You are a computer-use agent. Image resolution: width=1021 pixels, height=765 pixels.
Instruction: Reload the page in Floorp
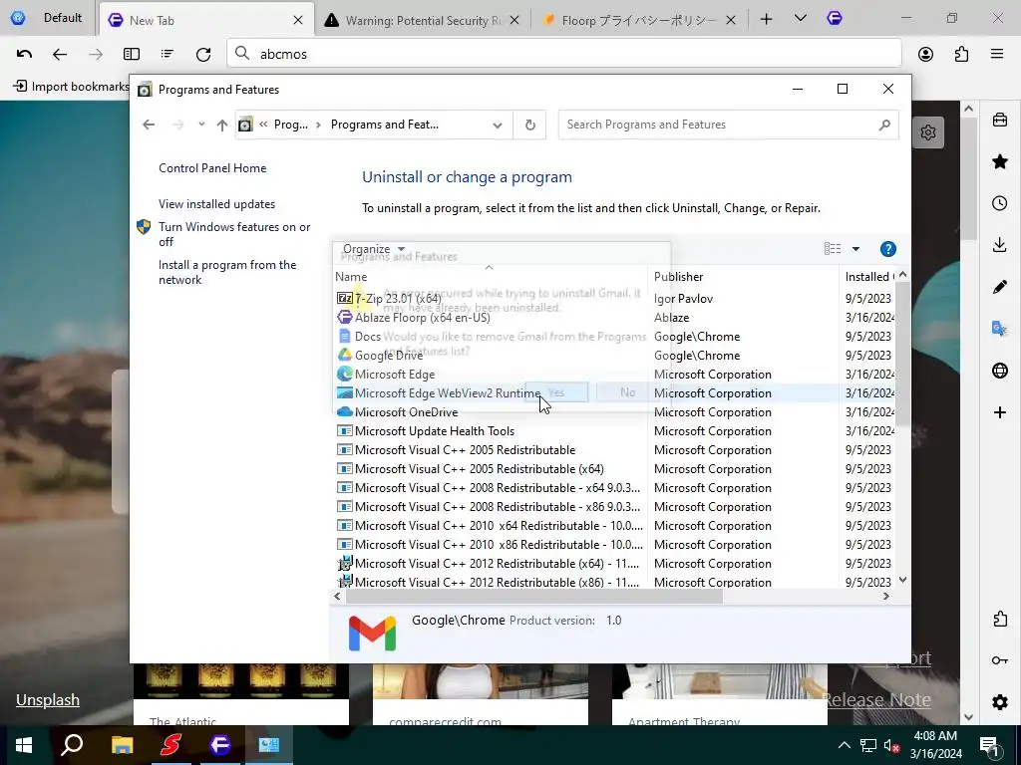click(203, 54)
